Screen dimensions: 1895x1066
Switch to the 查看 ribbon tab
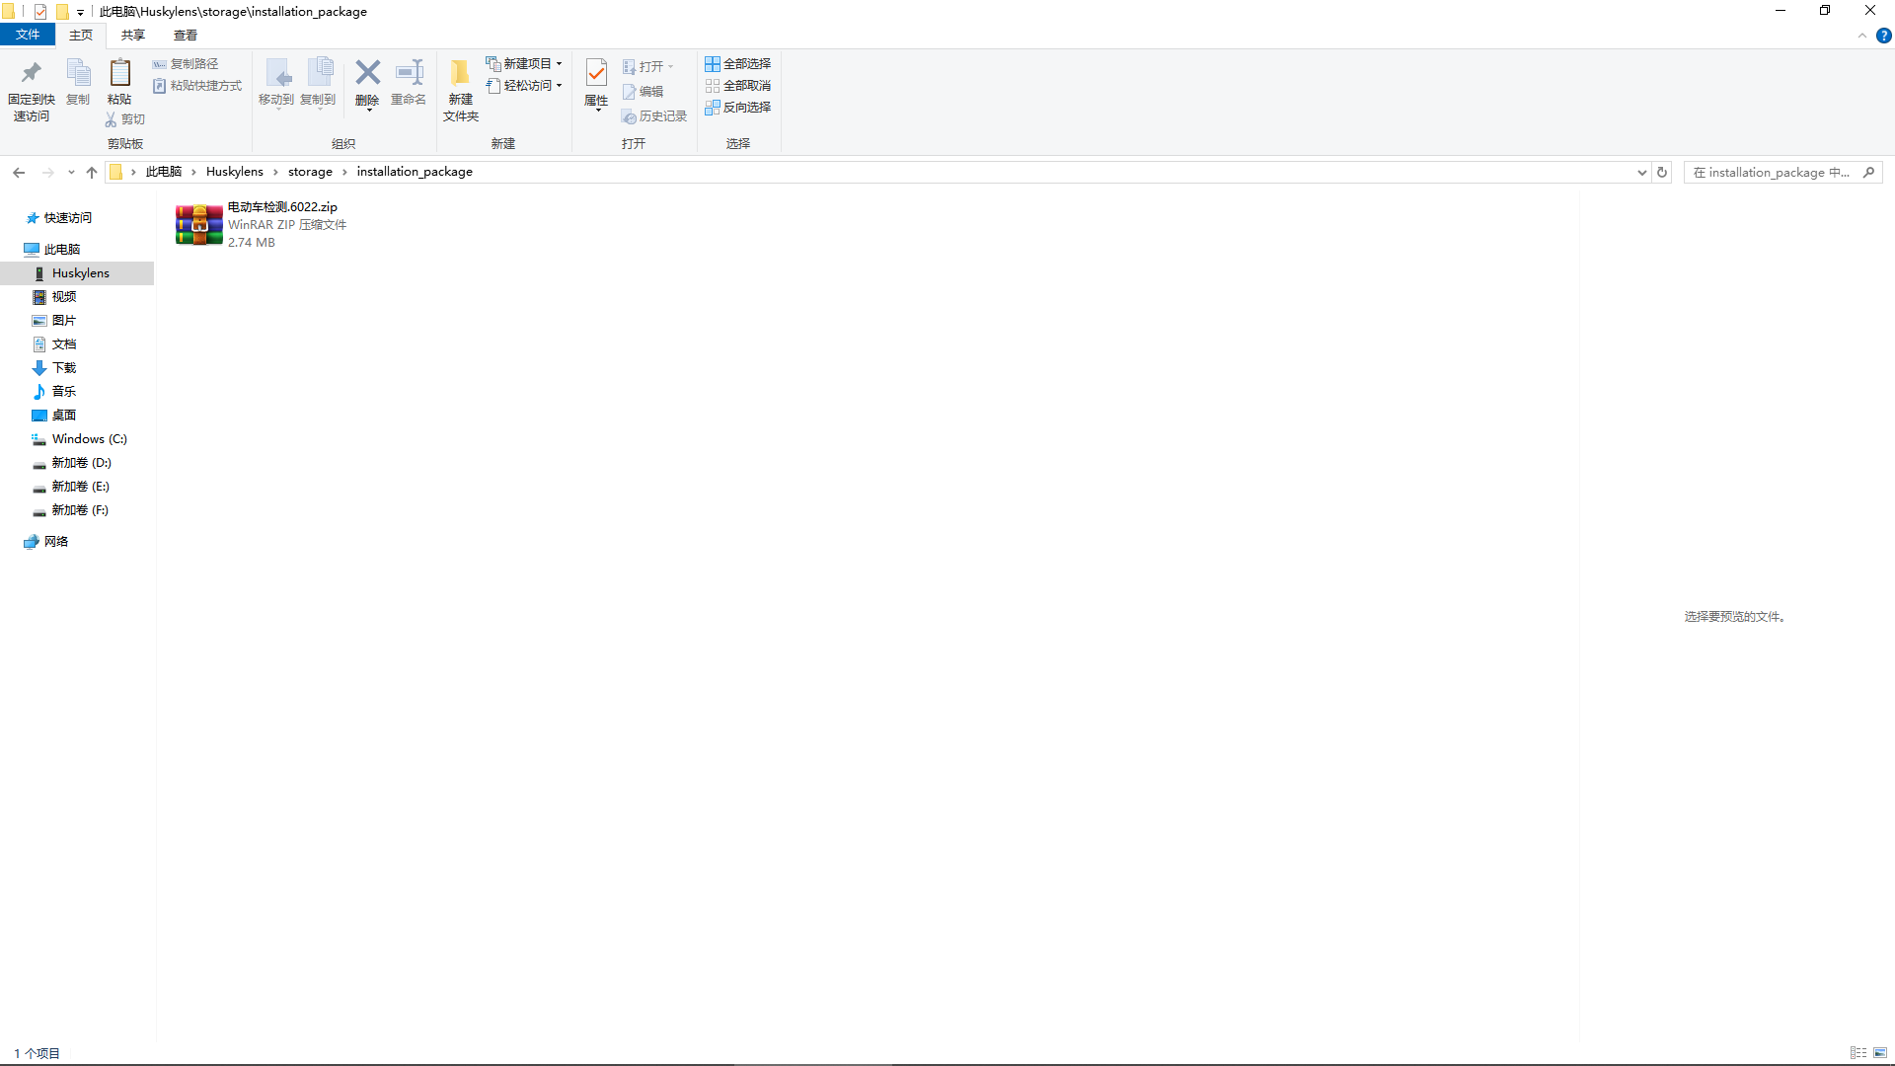(185, 34)
